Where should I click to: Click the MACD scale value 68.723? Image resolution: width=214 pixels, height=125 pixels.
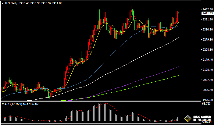click(x=207, y=104)
